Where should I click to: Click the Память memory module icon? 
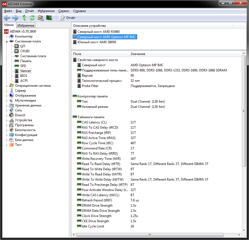(x=17, y=61)
